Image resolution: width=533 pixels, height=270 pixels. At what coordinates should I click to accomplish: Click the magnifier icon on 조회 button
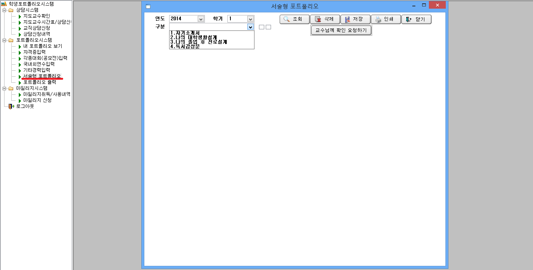(286, 20)
